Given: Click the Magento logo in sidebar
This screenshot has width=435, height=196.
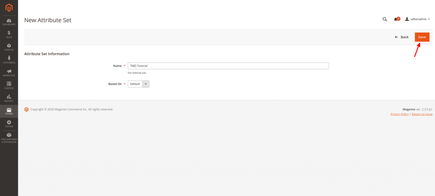Looking at the screenshot, I should 9,7.
